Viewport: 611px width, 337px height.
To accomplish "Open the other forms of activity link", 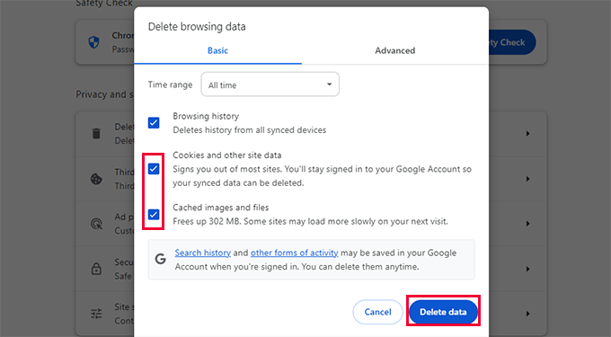I will 294,253.
